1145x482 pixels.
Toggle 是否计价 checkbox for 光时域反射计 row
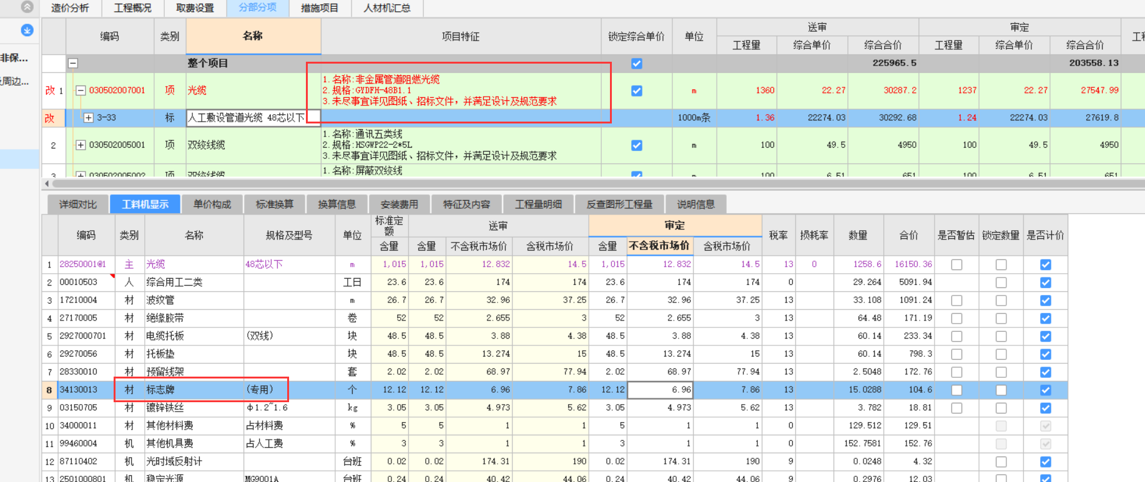1046,462
